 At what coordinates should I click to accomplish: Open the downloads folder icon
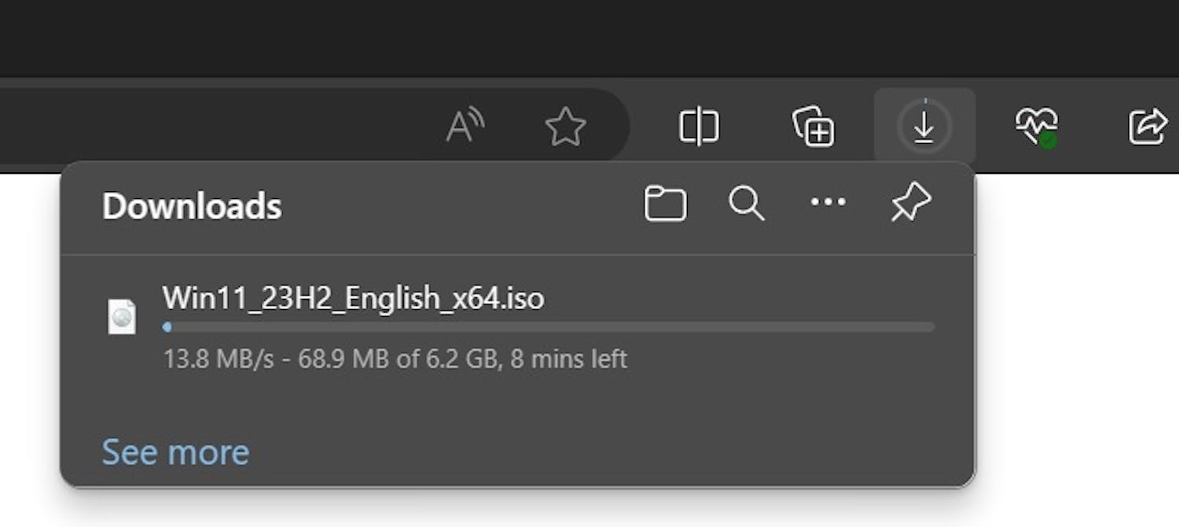(x=666, y=204)
